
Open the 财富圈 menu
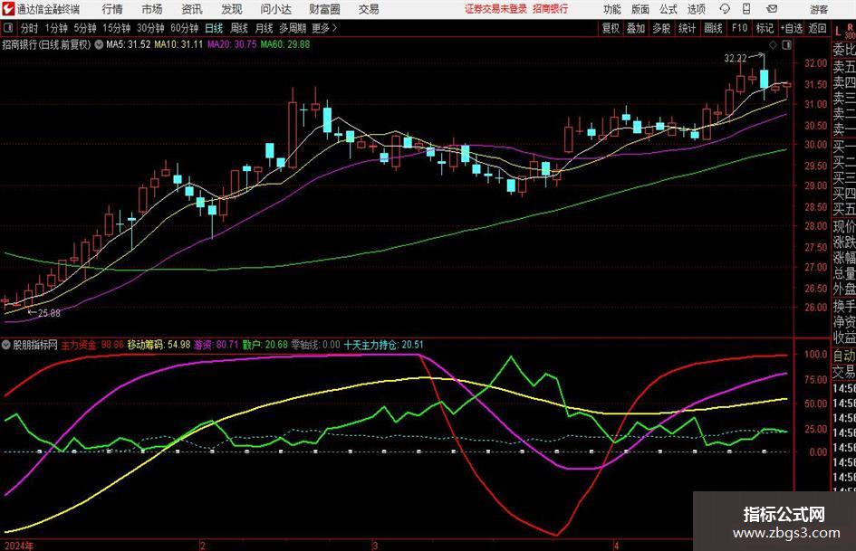(324, 9)
